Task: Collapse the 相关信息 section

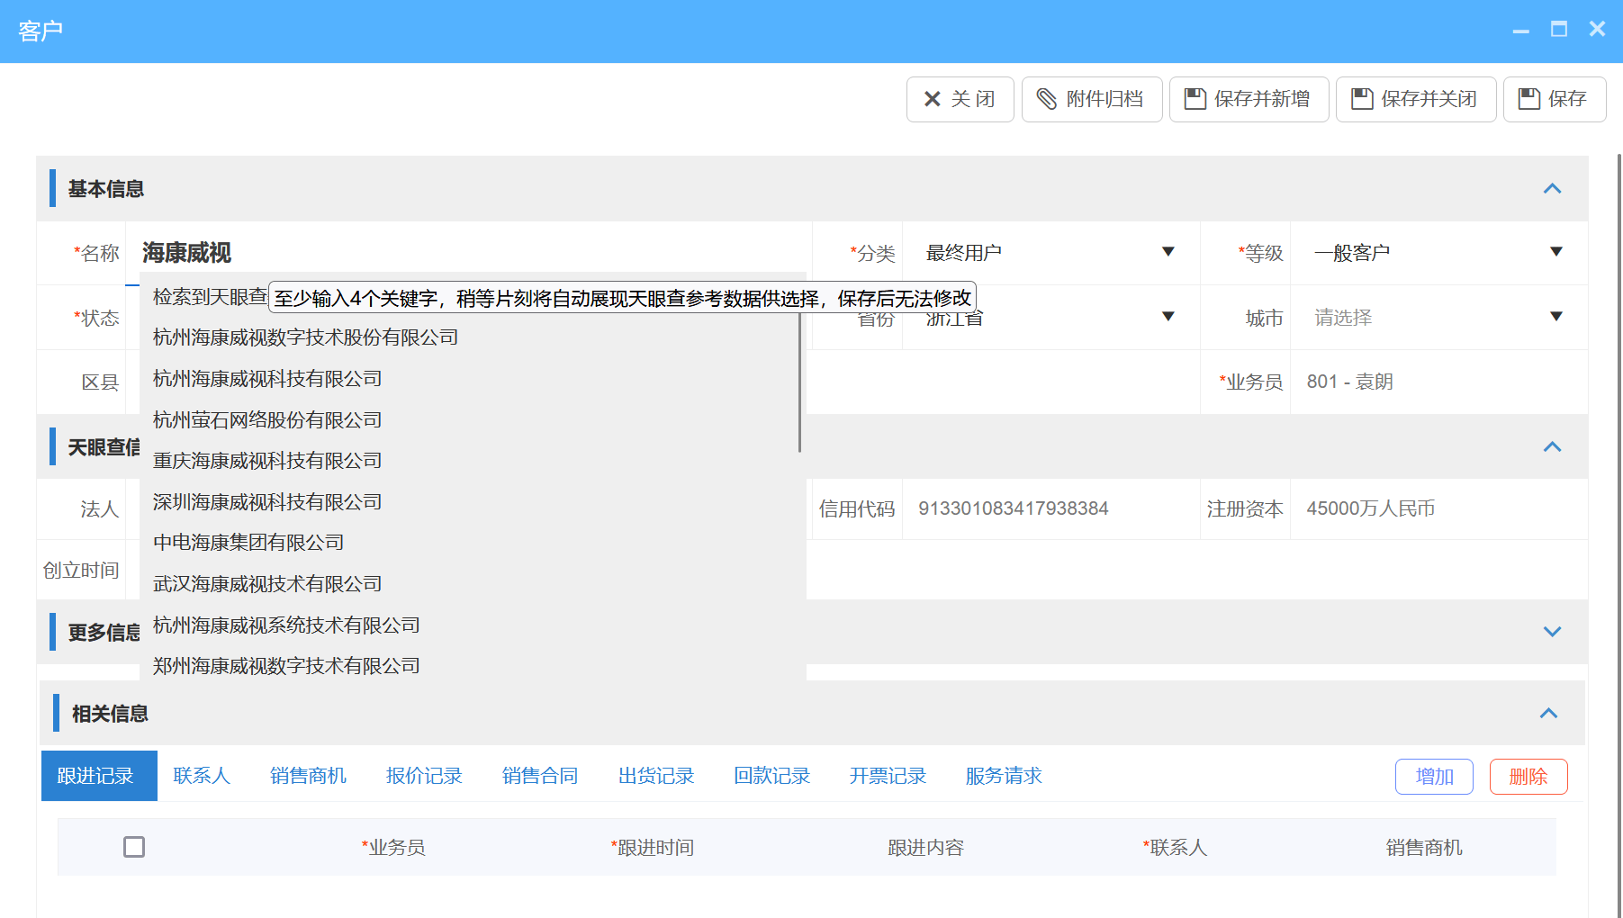Action: click(1549, 713)
